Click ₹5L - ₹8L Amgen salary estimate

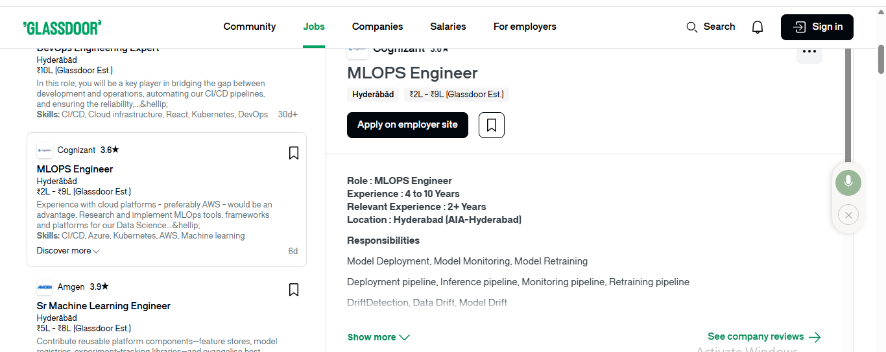pyautogui.click(x=84, y=329)
